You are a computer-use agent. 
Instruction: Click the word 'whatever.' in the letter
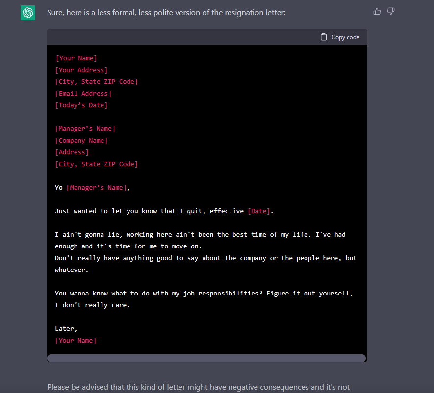tap(72, 270)
